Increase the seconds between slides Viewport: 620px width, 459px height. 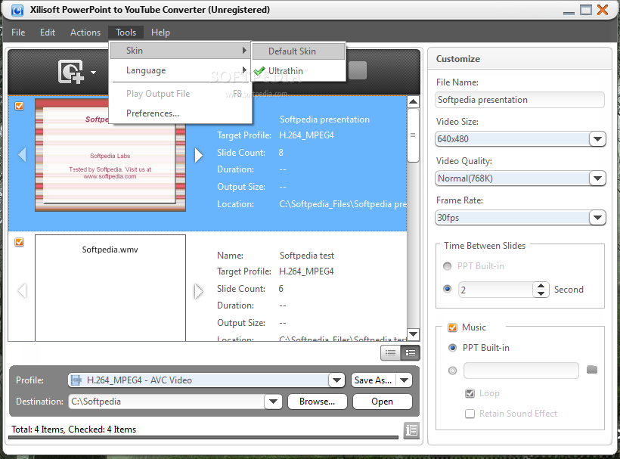(541, 285)
